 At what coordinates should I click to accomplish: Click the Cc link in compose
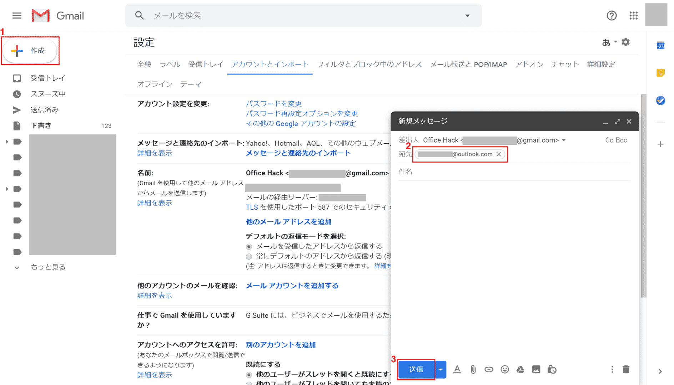(609, 140)
